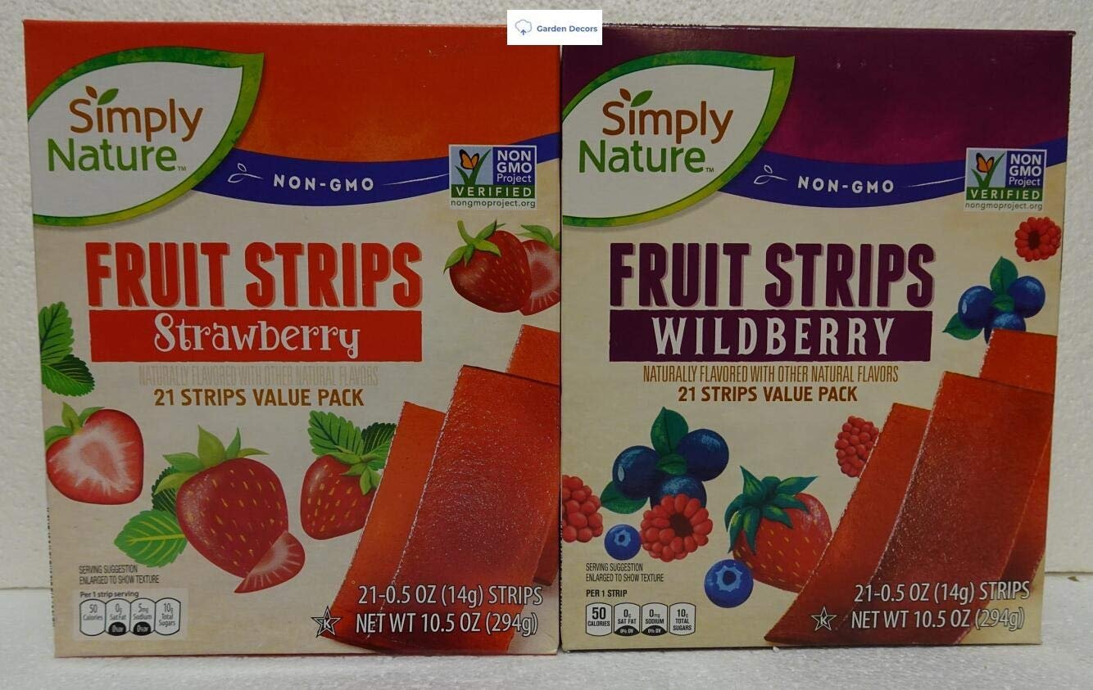Viewport: 1093px width, 690px height.
Task: Click the 50 calories badge on wildberry box
Action: pos(598,619)
